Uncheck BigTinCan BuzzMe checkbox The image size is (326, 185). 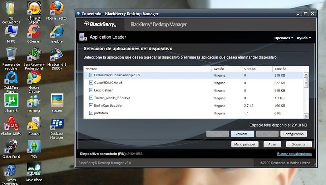click(x=91, y=106)
